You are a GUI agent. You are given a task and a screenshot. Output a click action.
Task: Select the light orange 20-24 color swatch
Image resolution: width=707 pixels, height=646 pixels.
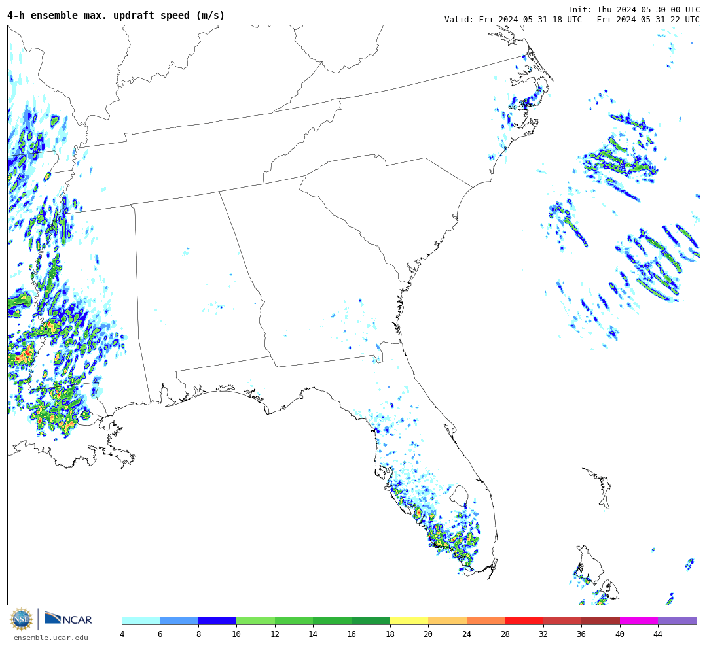(x=447, y=621)
